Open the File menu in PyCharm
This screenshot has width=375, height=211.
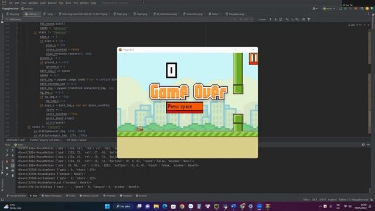(x=11, y=3)
